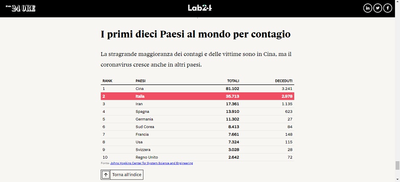Click the heading I primi dieci Paesi
Screen dimensions: 400x182
pos(196,34)
